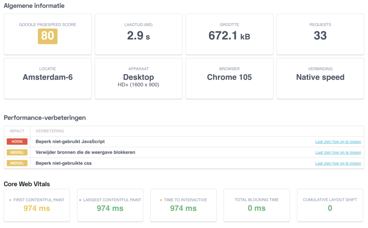Click green dot beside First Contentful Paint
The image size is (368, 228).
click(10, 200)
